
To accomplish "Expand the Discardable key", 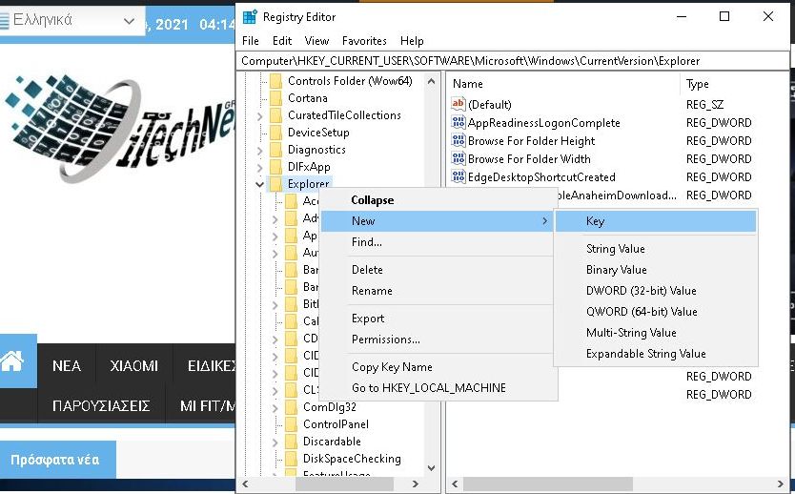I will [275, 442].
